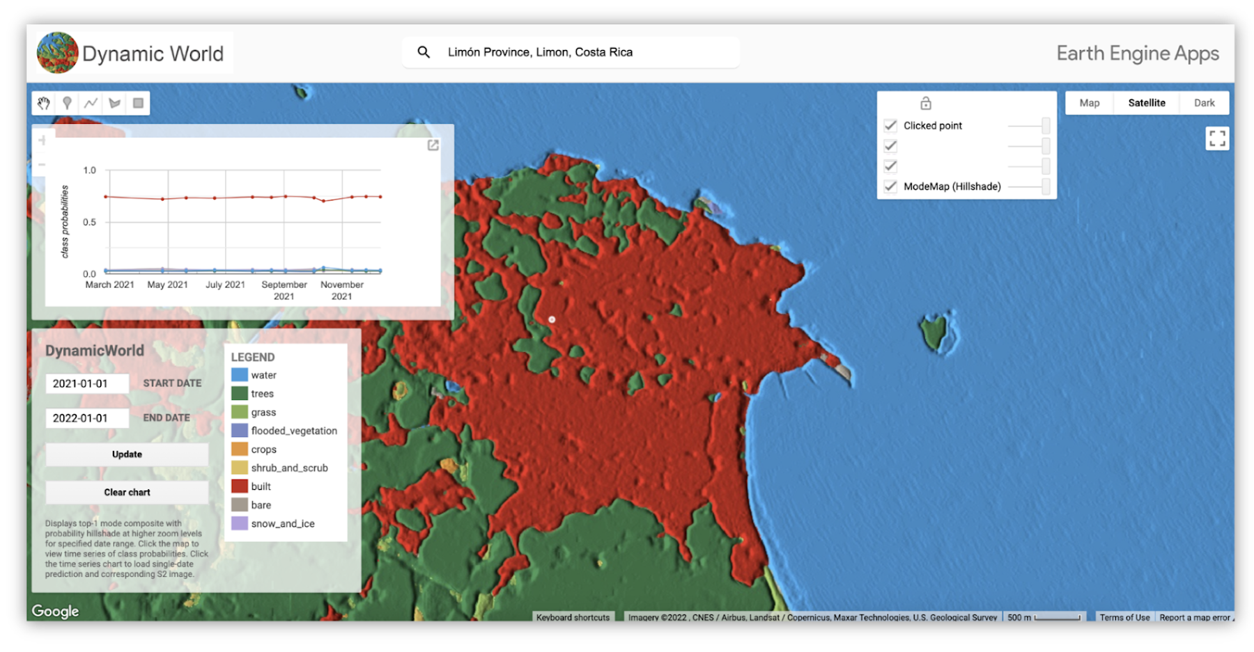Click the Google logo on map

[55, 611]
